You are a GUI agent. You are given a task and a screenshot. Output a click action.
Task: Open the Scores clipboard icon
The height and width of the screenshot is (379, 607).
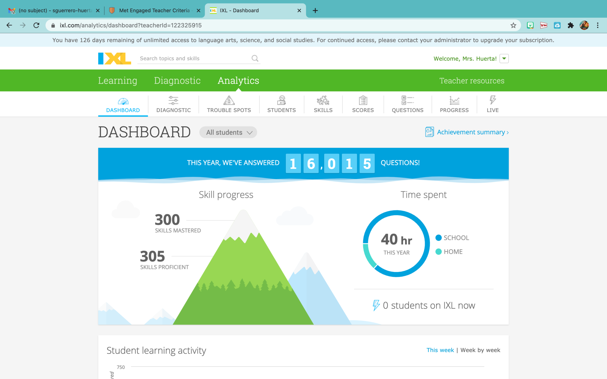(x=363, y=101)
